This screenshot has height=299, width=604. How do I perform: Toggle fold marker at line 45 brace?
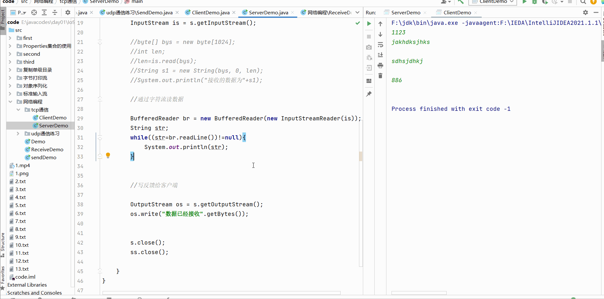[100, 271]
